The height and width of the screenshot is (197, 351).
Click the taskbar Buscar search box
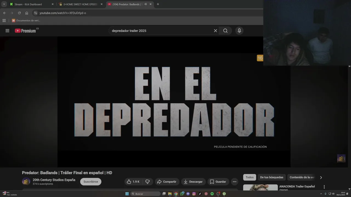point(146,194)
